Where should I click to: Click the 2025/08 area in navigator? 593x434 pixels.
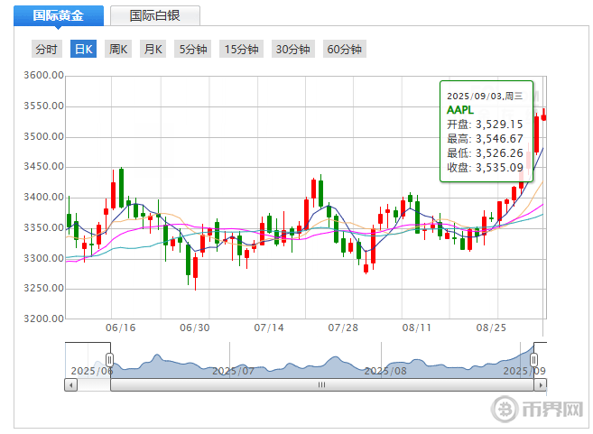[385, 370]
